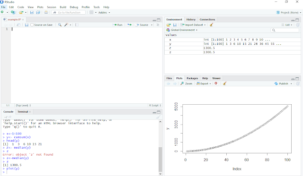Click the Load workspace folder icon
The width and height of the screenshot is (303, 176).
169,25
